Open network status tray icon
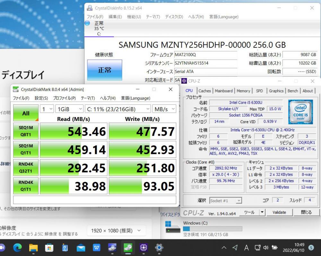 click(x=257, y=248)
